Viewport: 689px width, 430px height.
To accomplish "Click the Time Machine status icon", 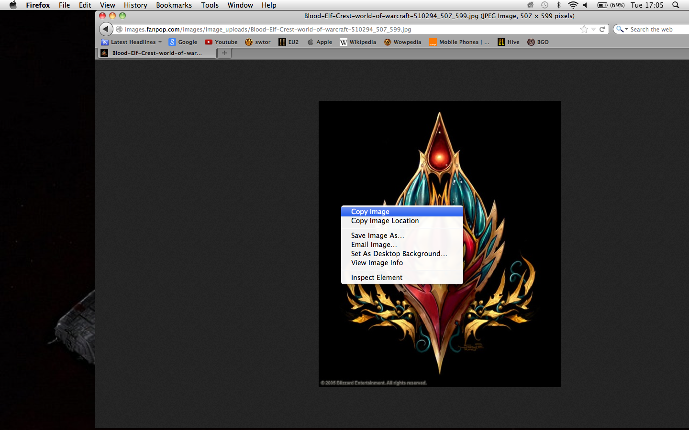I will (x=545, y=5).
